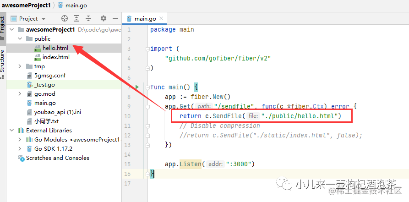This screenshot has height=202, width=409.
Task: Click the locate/select opened file target icon
Action: coord(65,18)
